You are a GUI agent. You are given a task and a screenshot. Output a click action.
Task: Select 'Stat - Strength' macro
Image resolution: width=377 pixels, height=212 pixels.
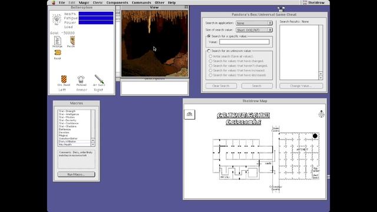pyautogui.click(x=67, y=111)
